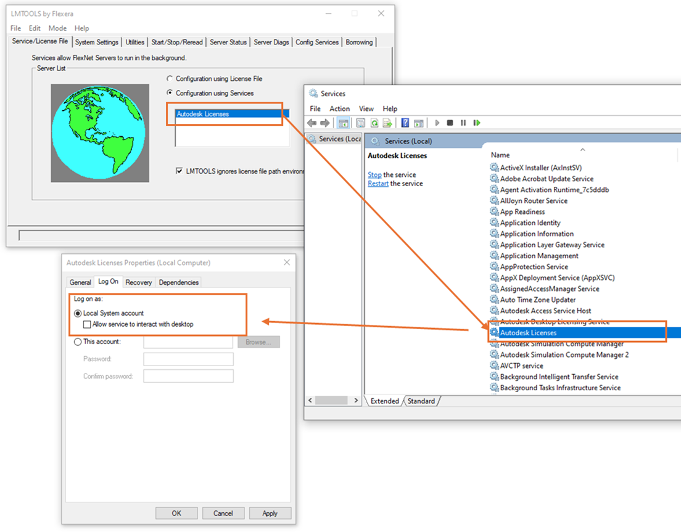The image size is (681, 532).
Task: Click OK in Autodesk Licenses Properties
Action: pos(176,513)
